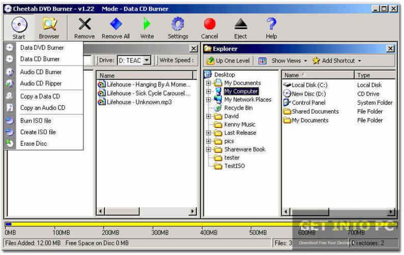The image size is (404, 255).
Task: Click the Eject icon
Action: 241,24
